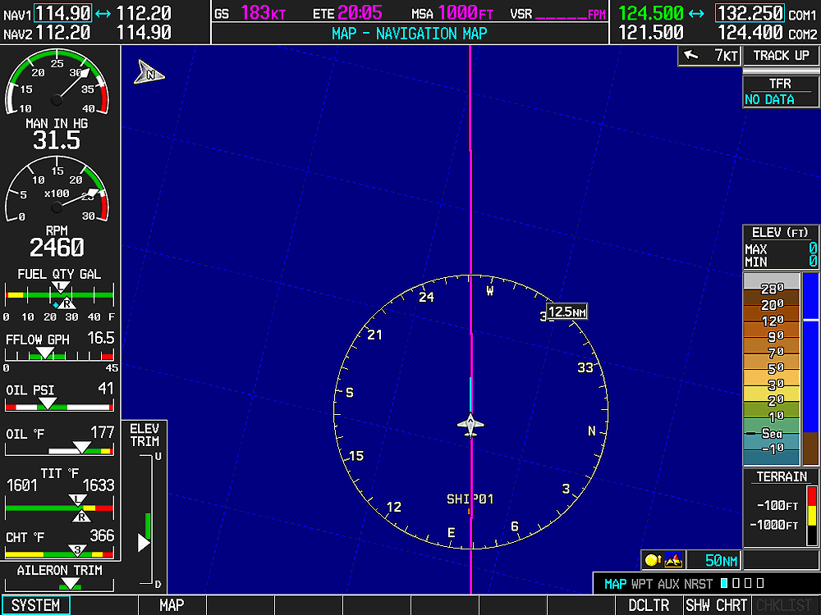
Task: Click the VSR data field
Action: point(558,13)
